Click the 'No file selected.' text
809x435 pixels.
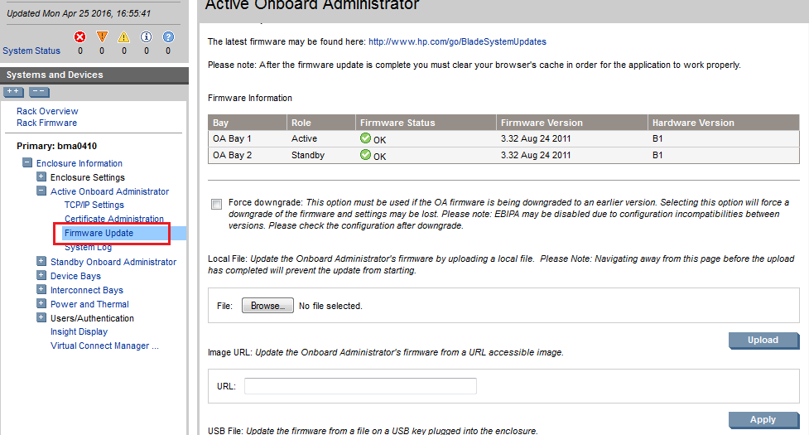point(330,306)
